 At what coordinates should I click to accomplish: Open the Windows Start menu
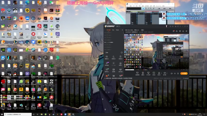(x=2, y=114)
